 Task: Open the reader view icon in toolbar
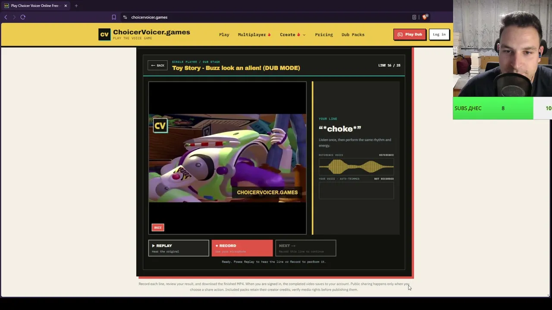point(414,17)
